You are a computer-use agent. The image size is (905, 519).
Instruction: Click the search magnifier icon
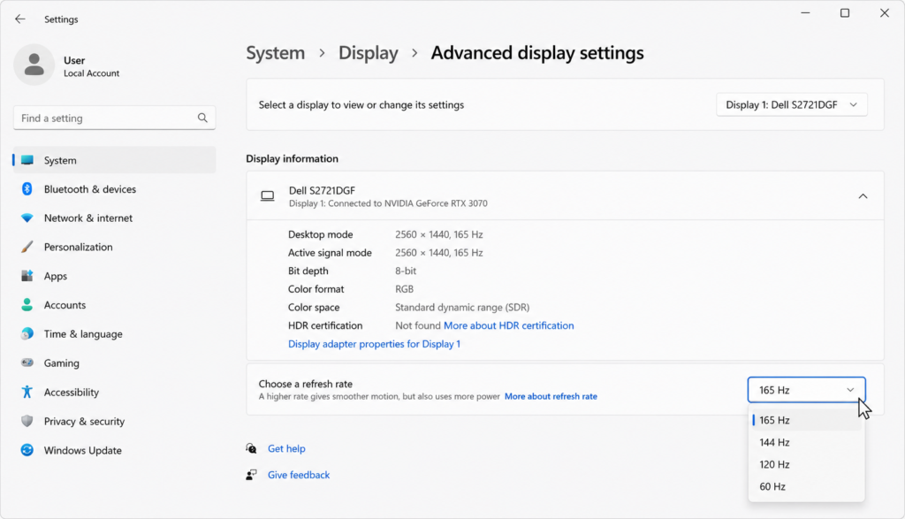point(202,118)
